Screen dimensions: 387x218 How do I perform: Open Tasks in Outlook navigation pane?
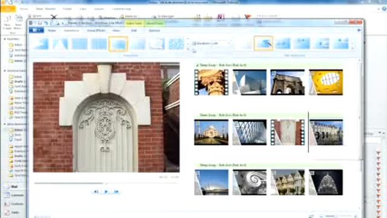[14, 213]
